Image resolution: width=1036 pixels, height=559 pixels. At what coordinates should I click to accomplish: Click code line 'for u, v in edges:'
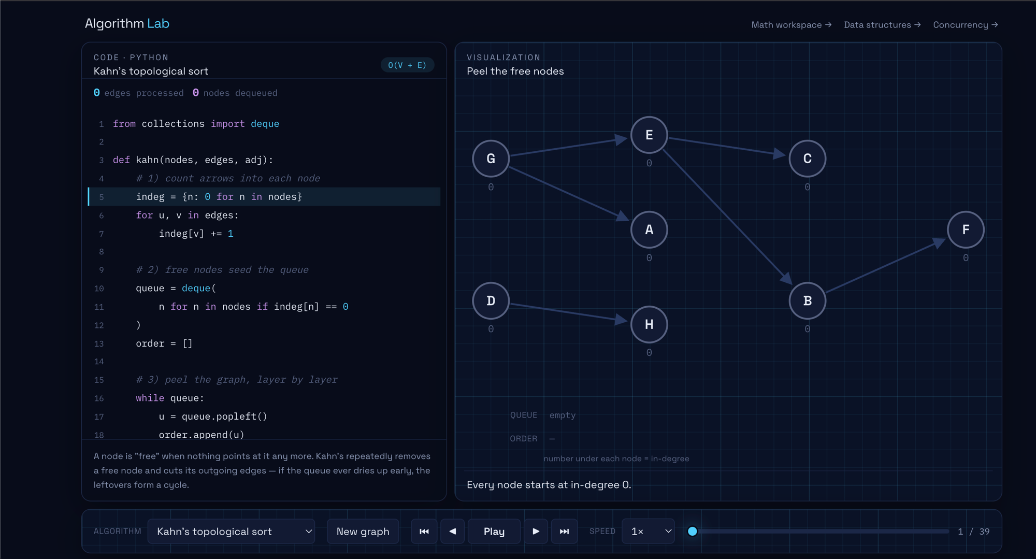(x=187, y=215)
